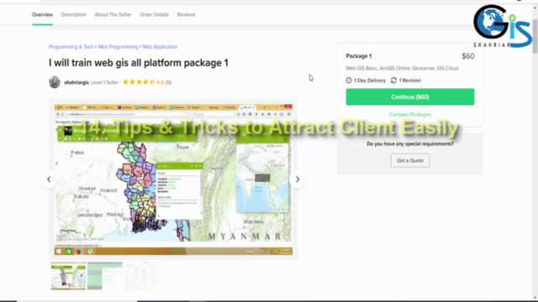This screenshot has height=302, width=538.
Task: Click the Continue ($60) button
Action: pos(410,97)
